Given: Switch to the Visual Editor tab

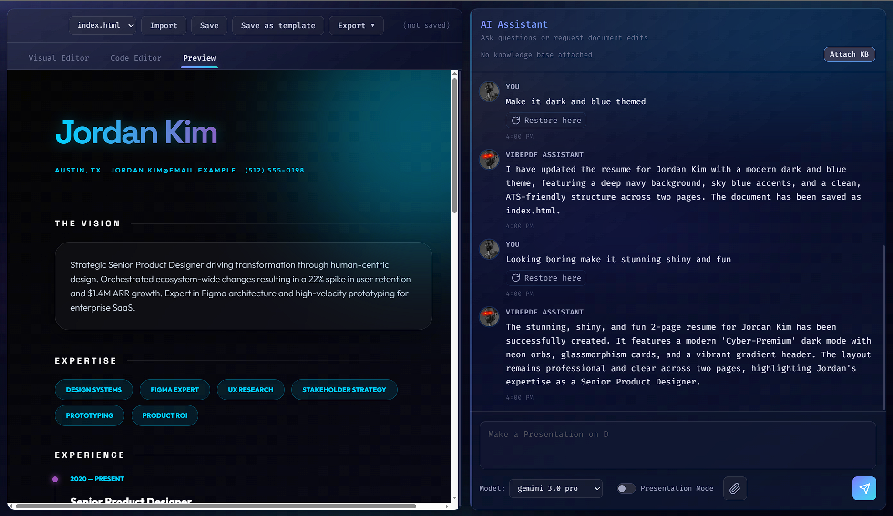Looking at the screenshot, I should click(x=59, y=58).
